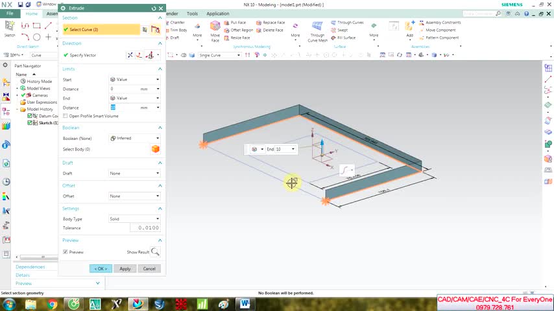
Task: Click the Pattern Component tool
Action: pos(439,38)
